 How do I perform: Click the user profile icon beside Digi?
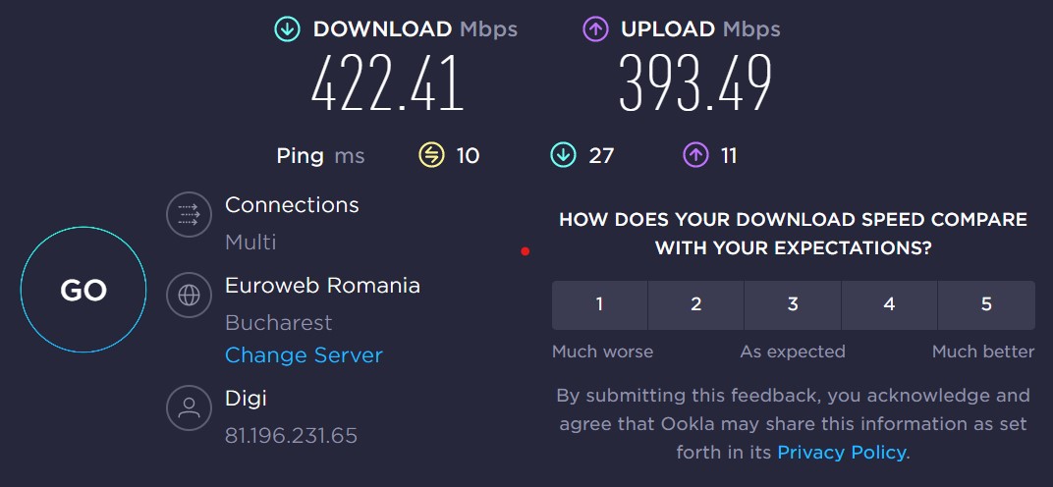pyautogui.click(x=189, y=408)
